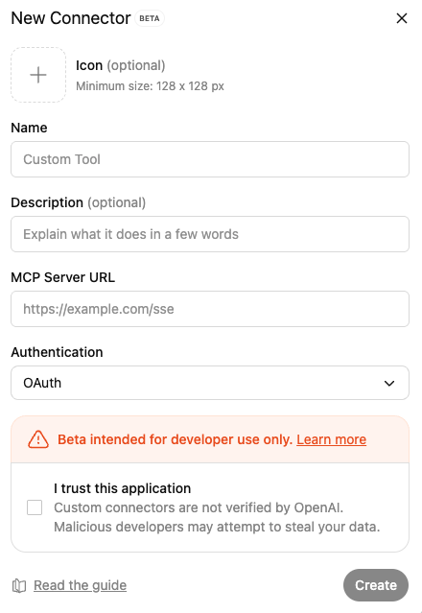Screen dimensions: 422x613
Task: Click the book icon beside Read the guide
Action: pos(19,585)
